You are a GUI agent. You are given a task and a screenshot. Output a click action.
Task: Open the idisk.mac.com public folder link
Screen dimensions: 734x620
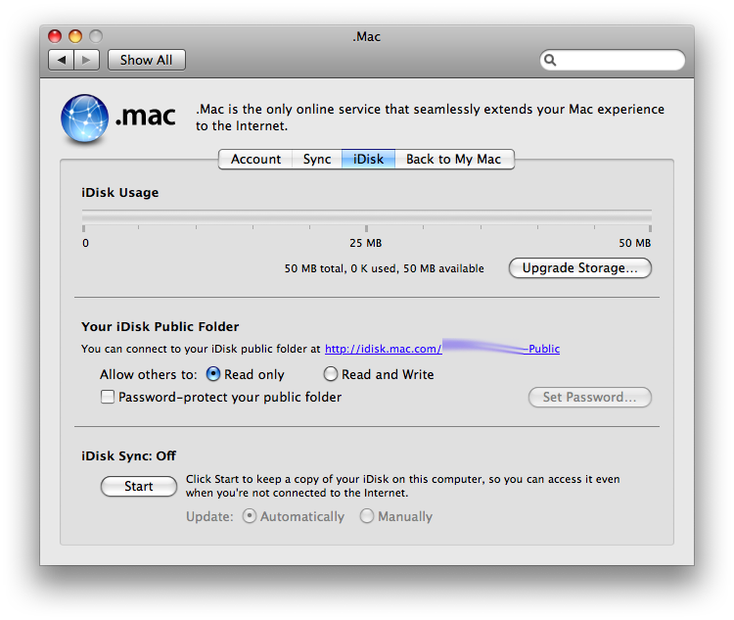[442, 349]
